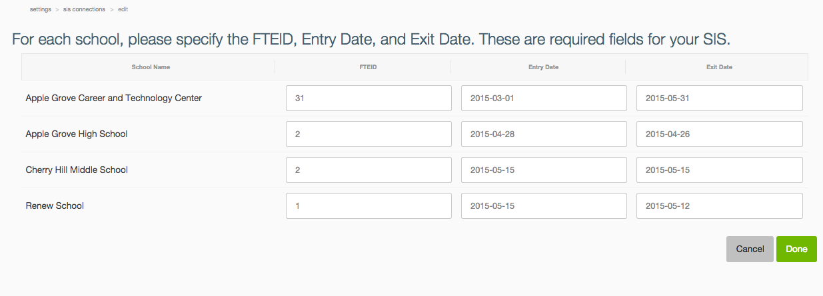Click the School Name column header
The height and width of the screenshot is (296, 823).
click(151, 67)
